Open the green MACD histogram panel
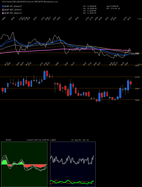The height and width of the screenshot is (187, 142). (x=24, y=164)
